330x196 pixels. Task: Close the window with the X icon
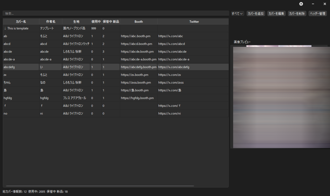325,4
